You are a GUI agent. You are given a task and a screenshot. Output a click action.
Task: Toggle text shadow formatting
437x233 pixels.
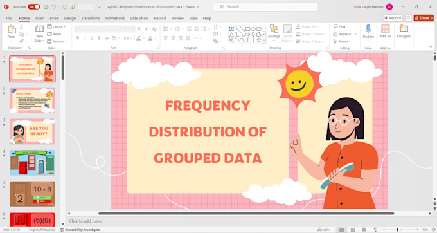click(99, 38)
